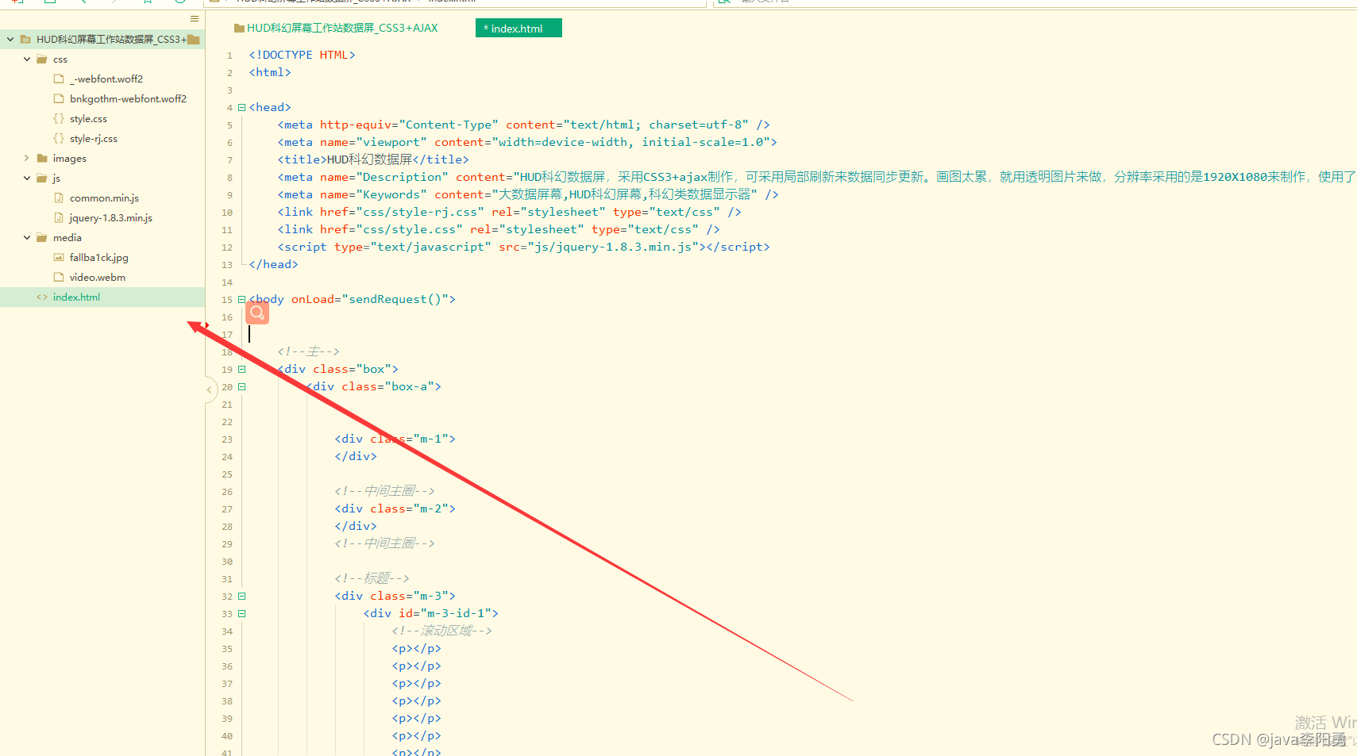Click the 滚动区域 comment on line 34
The height and width of the screenshot is (756, 1357).
[441, 631]
